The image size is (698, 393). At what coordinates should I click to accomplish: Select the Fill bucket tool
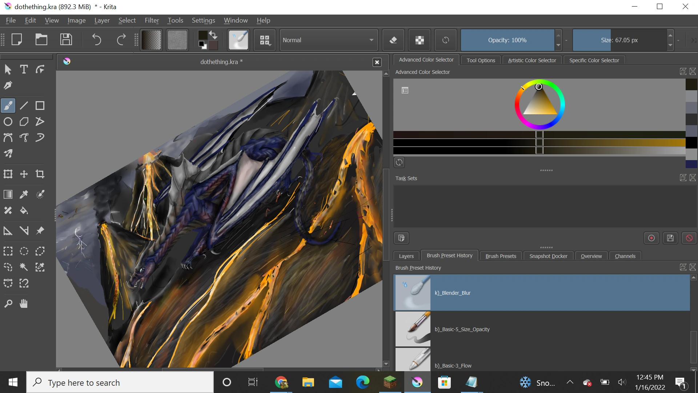tap(24, 211)
